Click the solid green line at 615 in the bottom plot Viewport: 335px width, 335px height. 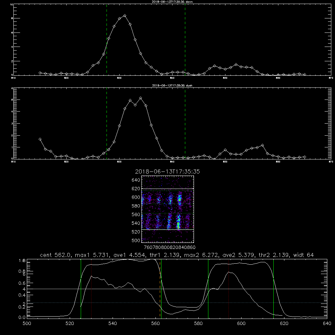tap(273, 288)
